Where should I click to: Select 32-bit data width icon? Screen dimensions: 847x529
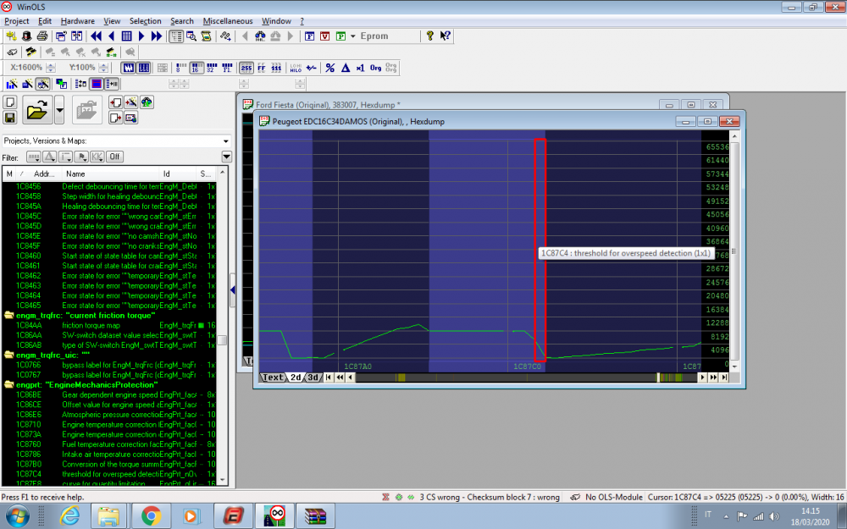click(x=212, y=68)
